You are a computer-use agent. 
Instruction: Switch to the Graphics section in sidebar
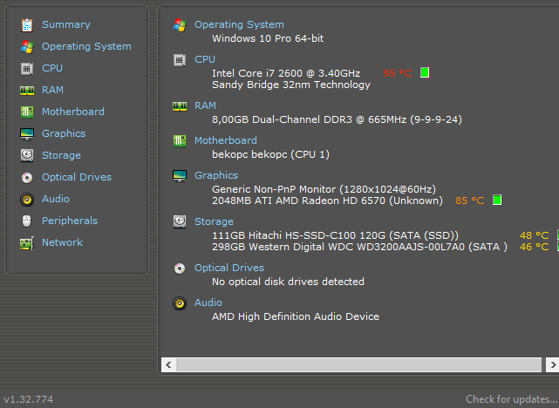click(64, 133)
